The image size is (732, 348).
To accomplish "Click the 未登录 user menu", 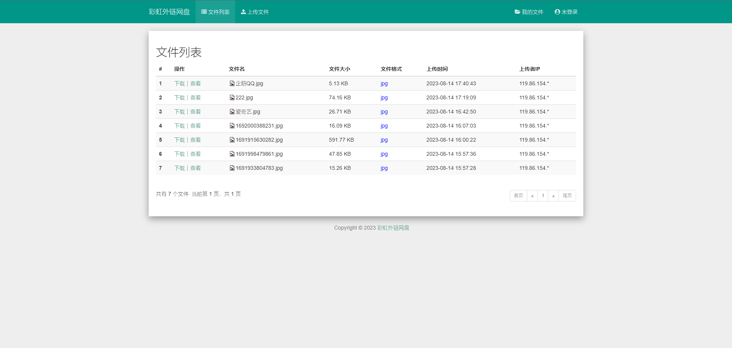I will pos(566,12).
